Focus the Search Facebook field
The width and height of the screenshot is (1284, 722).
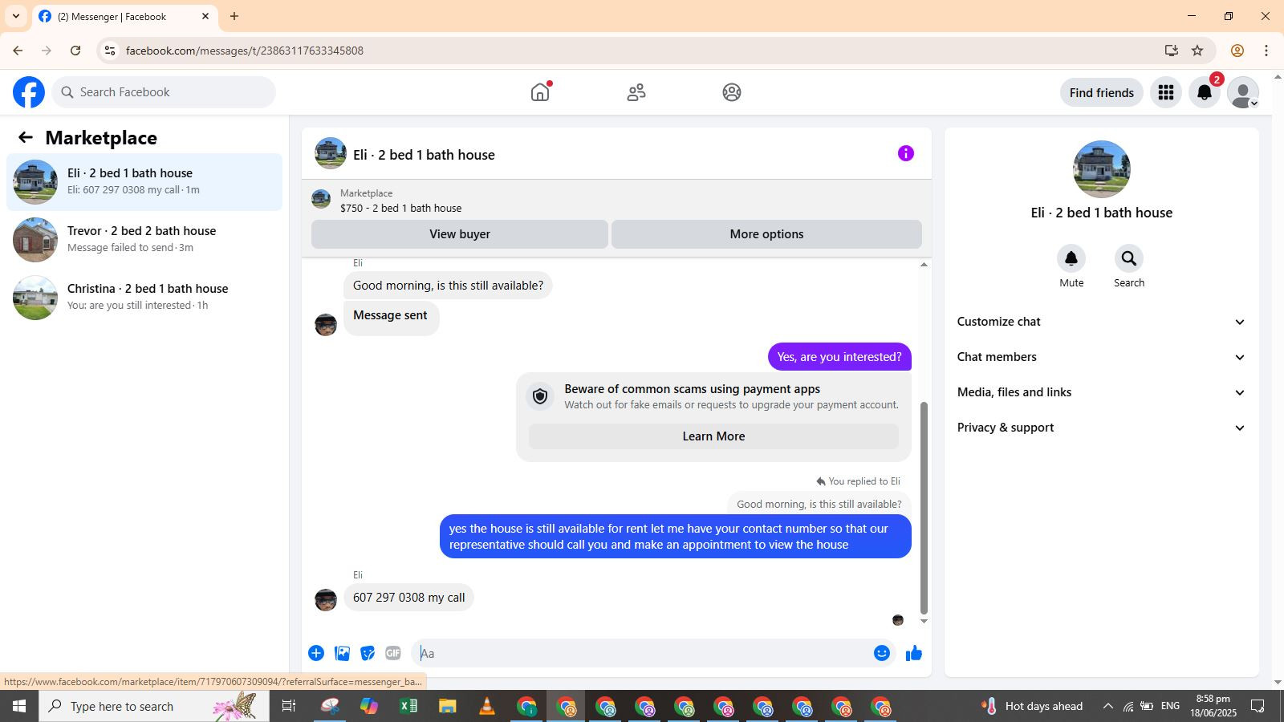pyautogui.click(x=164, y=92)
